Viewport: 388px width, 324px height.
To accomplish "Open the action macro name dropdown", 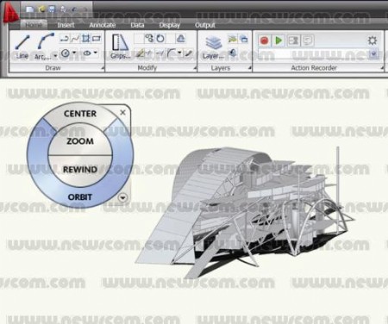I will (x=373, y=53).
